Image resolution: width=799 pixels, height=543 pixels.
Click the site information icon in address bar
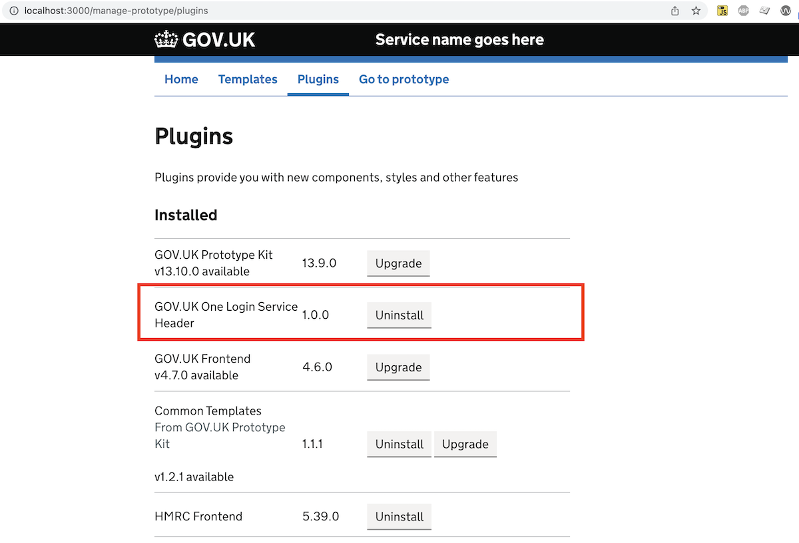click(x=13, y=11)
